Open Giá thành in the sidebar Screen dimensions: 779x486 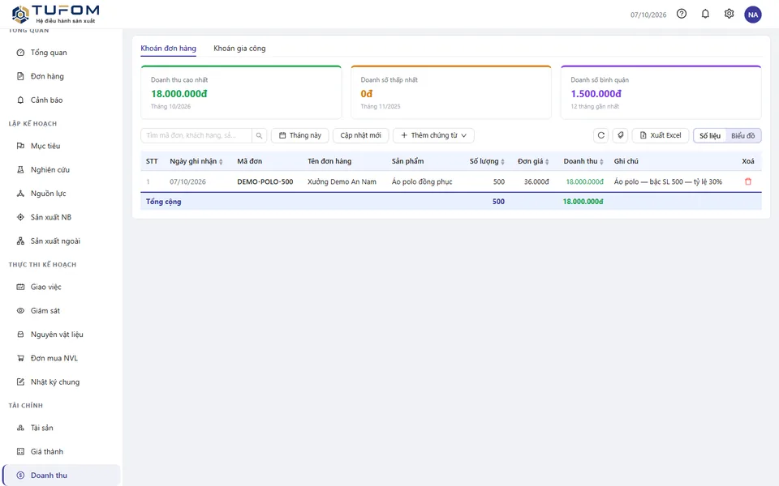(61, 451)
